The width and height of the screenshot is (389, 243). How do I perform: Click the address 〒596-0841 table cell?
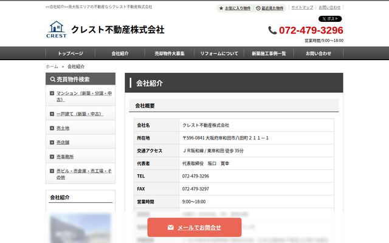coord(256,138)
